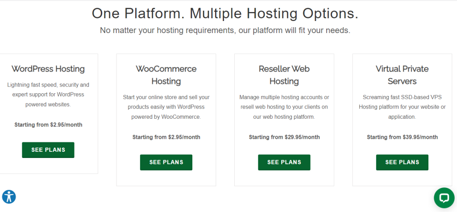Click the 'Screaming fast SSD-based VPS' description
This screenshot has width=457, height=212.
[x=402, y=107]
